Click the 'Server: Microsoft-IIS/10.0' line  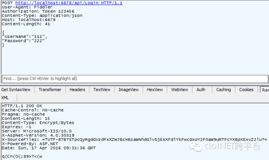pos(37,131)
